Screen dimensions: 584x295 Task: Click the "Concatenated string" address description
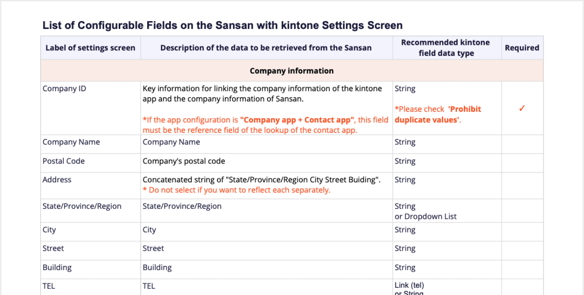pos(261,180)
